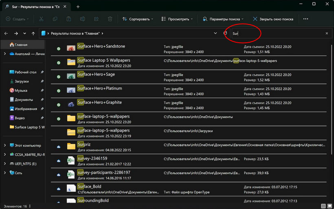334x209 pixels.
Task: Open the Сортировать dropdown
Action: [x=138, y=19]
